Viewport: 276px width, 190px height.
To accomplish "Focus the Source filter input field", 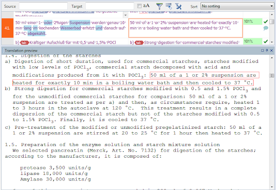I will pyautogui.click(x=43, y=6).
